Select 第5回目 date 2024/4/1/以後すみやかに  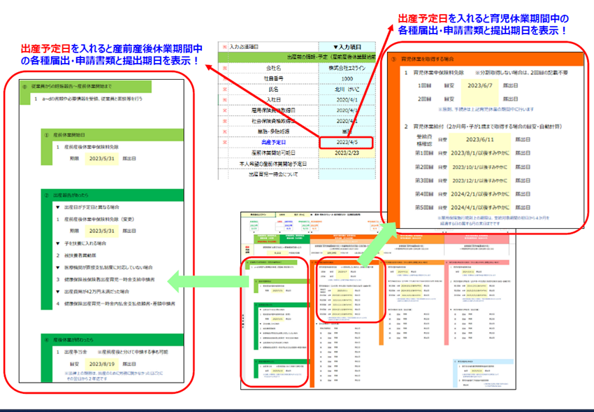479,208
